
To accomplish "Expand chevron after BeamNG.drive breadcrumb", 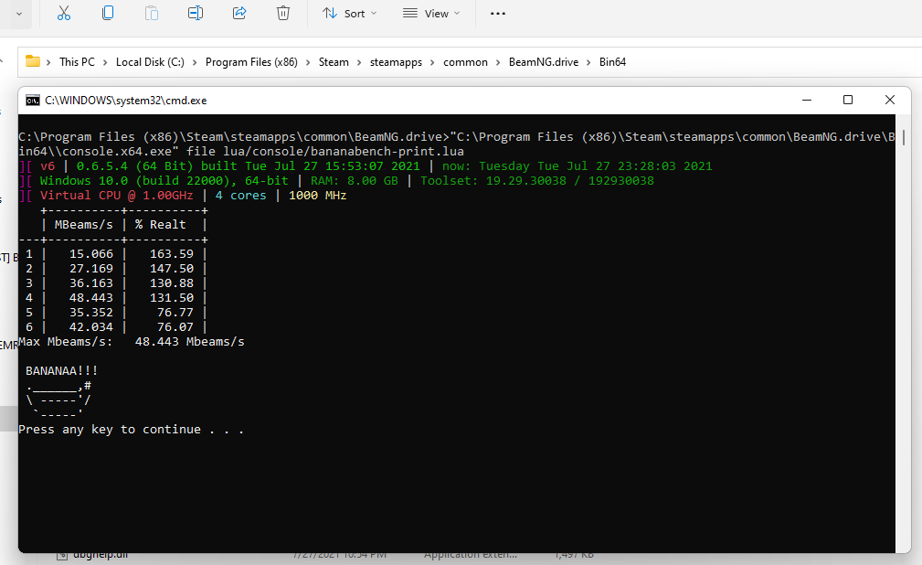I will (x=588, y=62).
